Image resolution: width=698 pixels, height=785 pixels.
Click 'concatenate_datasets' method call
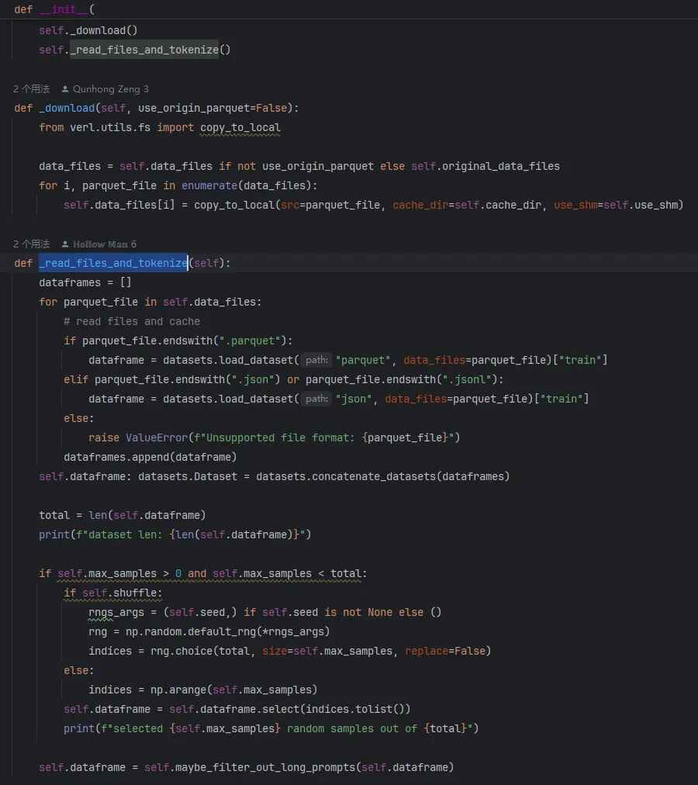pyautogui.click(x=374, y=476)
